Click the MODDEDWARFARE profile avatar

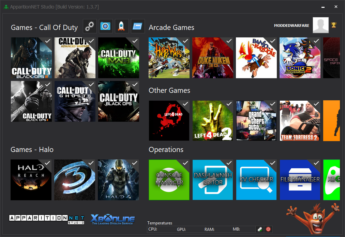coord(320,25)
